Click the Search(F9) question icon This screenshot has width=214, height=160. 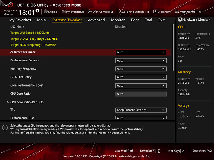click(155, 12)
